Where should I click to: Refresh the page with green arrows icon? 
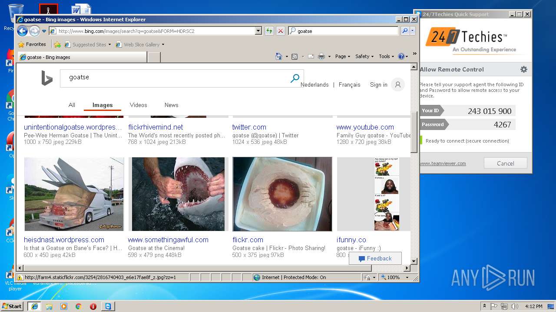[x=269, y=31]
